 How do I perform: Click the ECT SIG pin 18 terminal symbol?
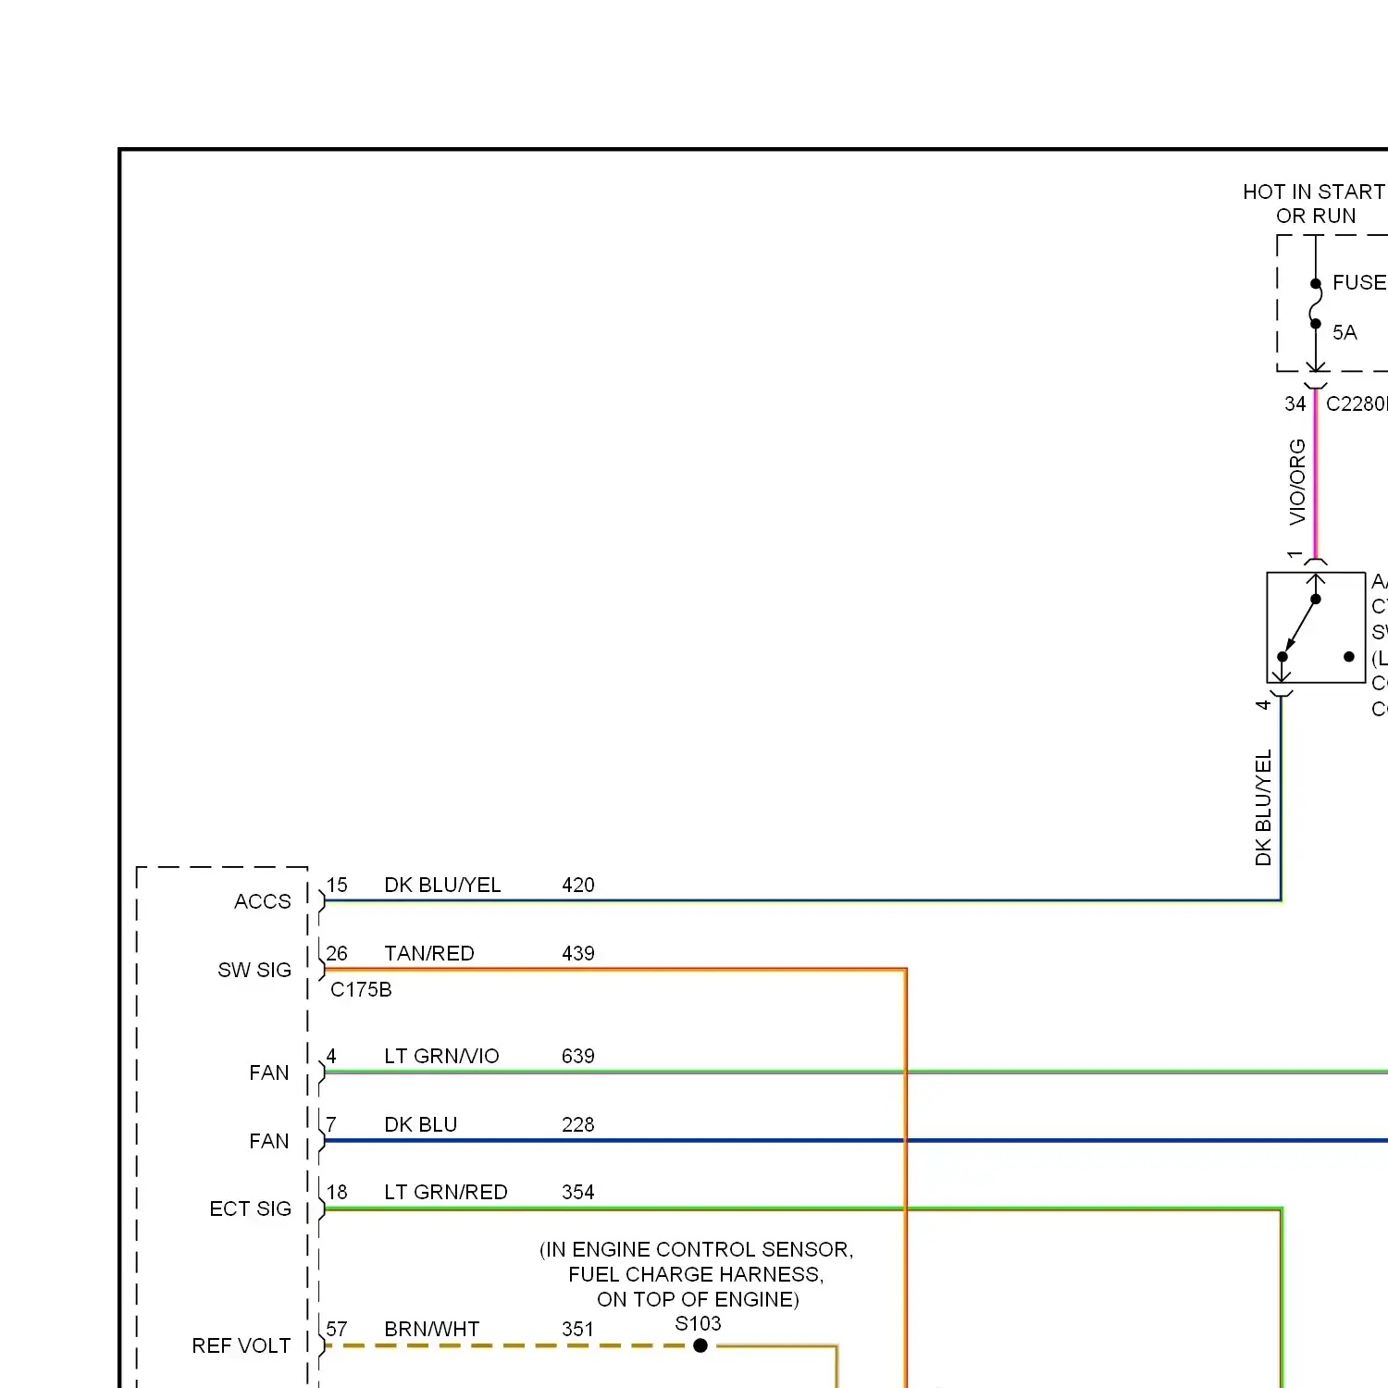(321, 1208)
